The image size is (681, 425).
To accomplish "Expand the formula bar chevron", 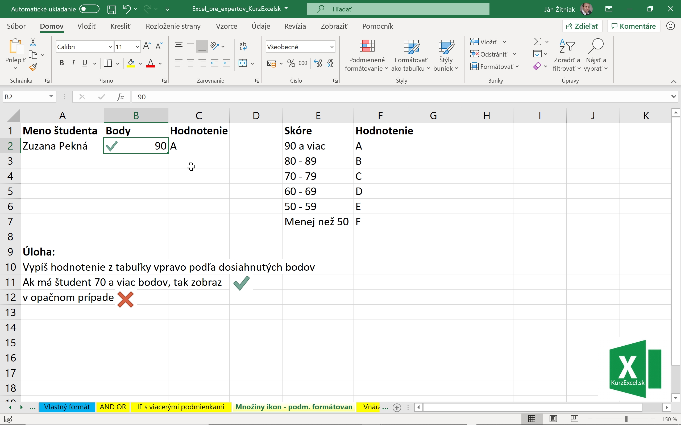I will (674, 97).
